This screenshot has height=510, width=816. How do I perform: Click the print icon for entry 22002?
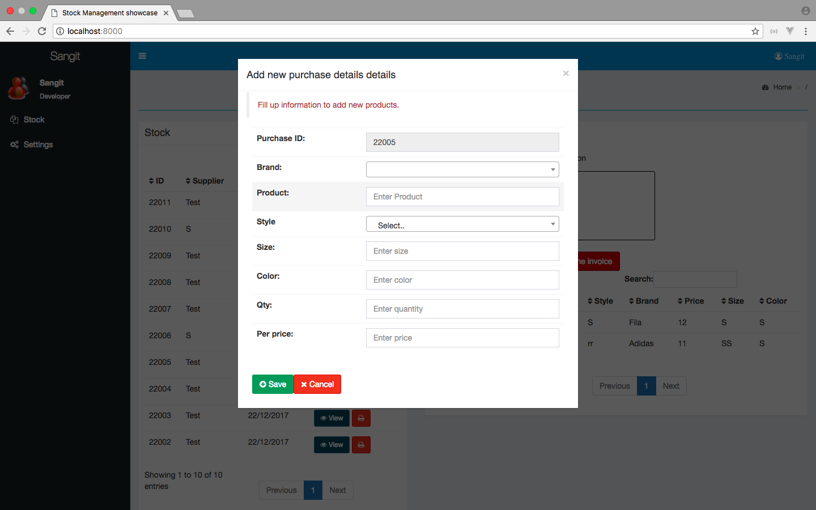(361, 445)
